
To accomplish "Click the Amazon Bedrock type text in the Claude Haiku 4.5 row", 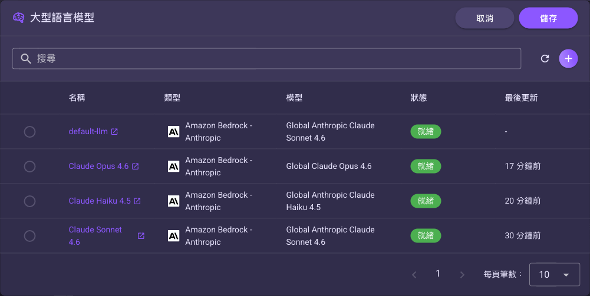I will (219, 201).
